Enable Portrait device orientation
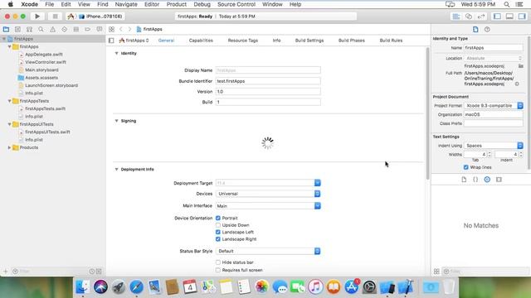The width and height of the screenshot is (531, 298). point(218,218)
